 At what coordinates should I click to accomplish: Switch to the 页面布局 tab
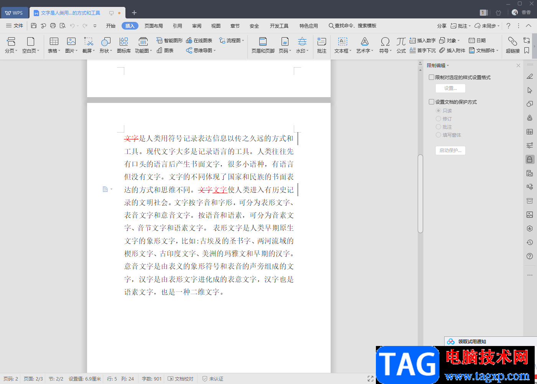pos(153,26)
